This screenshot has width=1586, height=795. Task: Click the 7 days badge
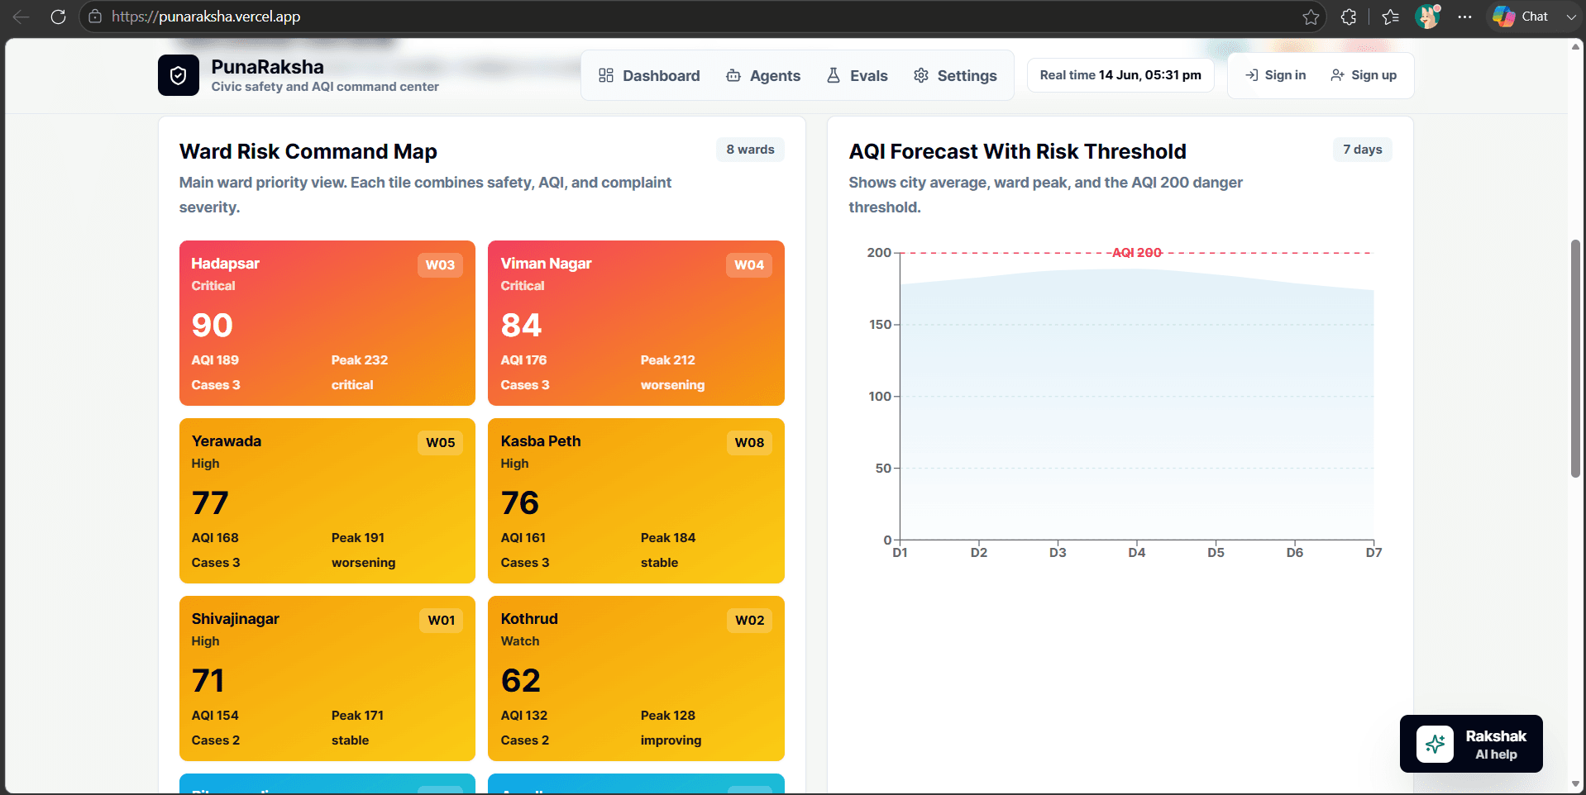[1362, 150]
